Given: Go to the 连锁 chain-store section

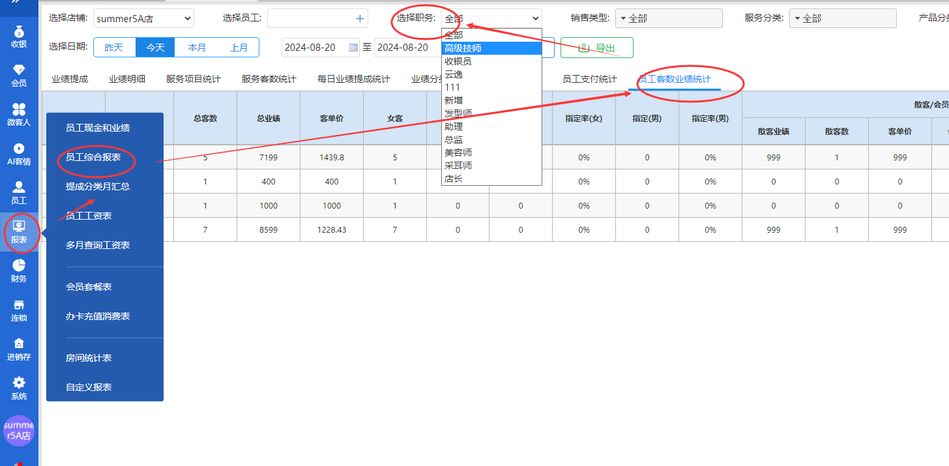Looking at the screenshot, I should pyautogui.click(x=19, y=310).
